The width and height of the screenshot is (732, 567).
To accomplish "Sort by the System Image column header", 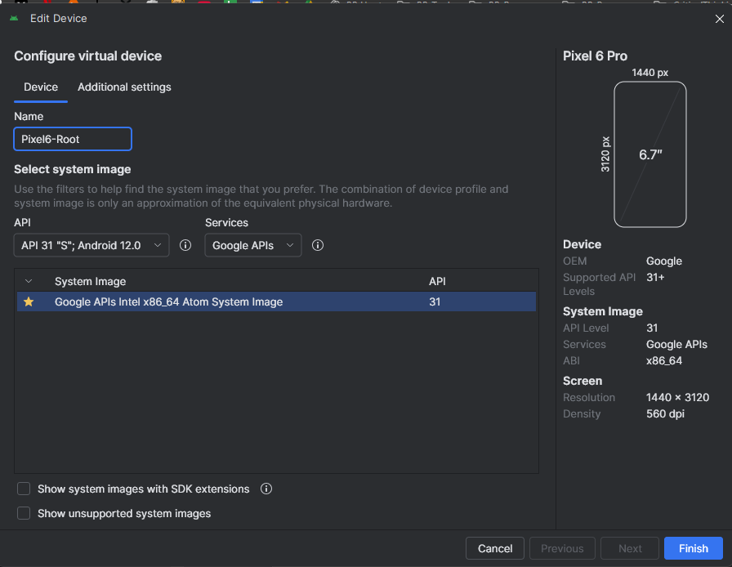I will click(90, 281).
